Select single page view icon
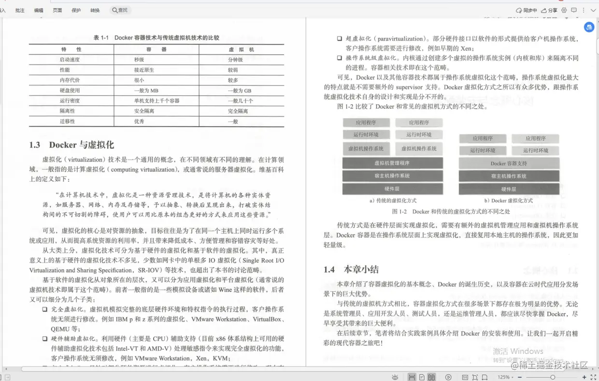 tap(422, 377)
